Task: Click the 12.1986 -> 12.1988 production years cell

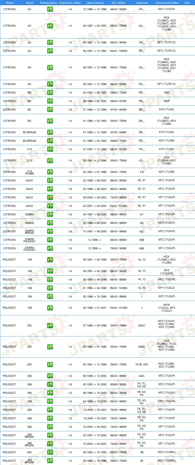Action: click(x=95, y=9)
